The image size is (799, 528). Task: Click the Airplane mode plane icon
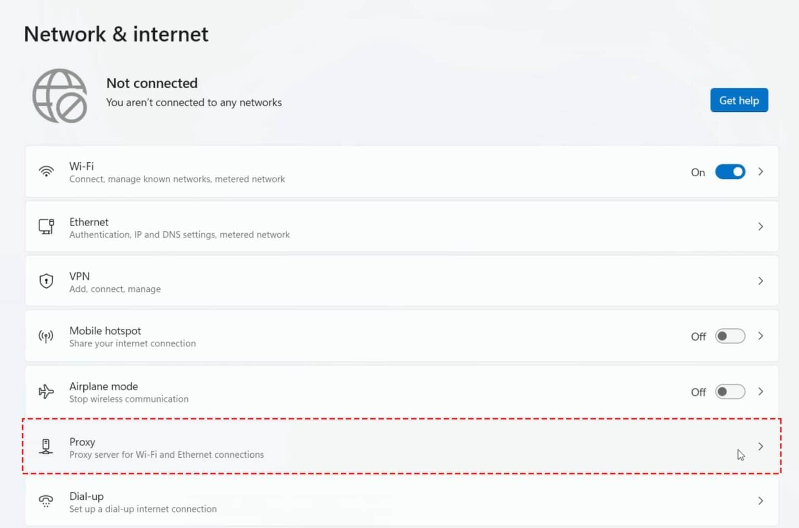(x=46, y=391)
